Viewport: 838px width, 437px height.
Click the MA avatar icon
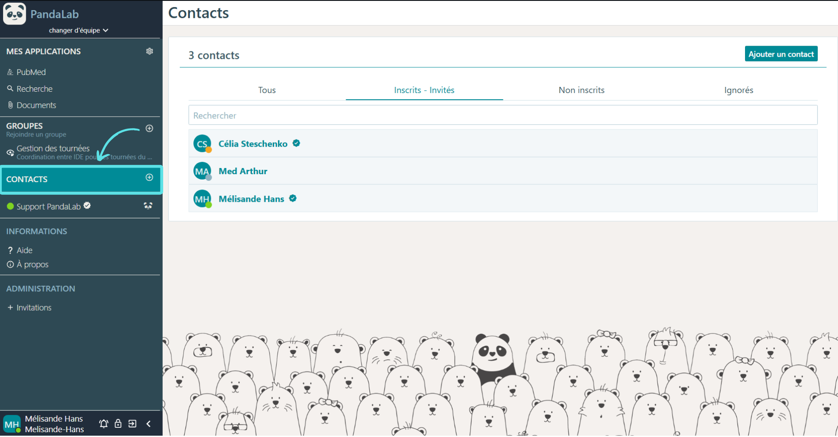[202, 171]
